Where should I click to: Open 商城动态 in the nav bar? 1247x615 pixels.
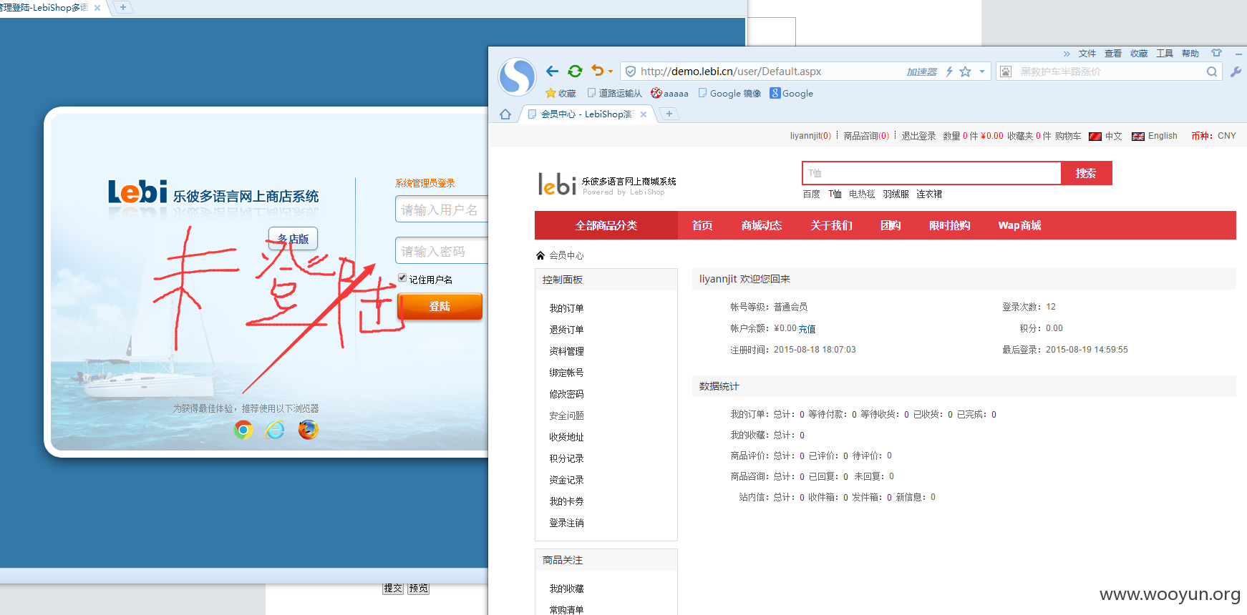pyautogui.click(x=762, y=225)
